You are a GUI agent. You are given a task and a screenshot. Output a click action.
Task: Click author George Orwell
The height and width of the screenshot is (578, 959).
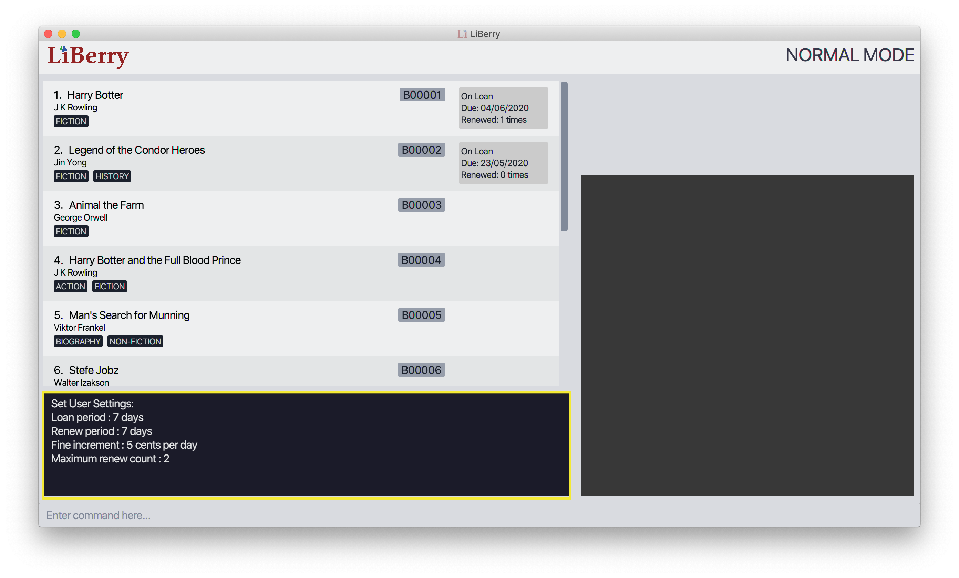coord(81,217)
